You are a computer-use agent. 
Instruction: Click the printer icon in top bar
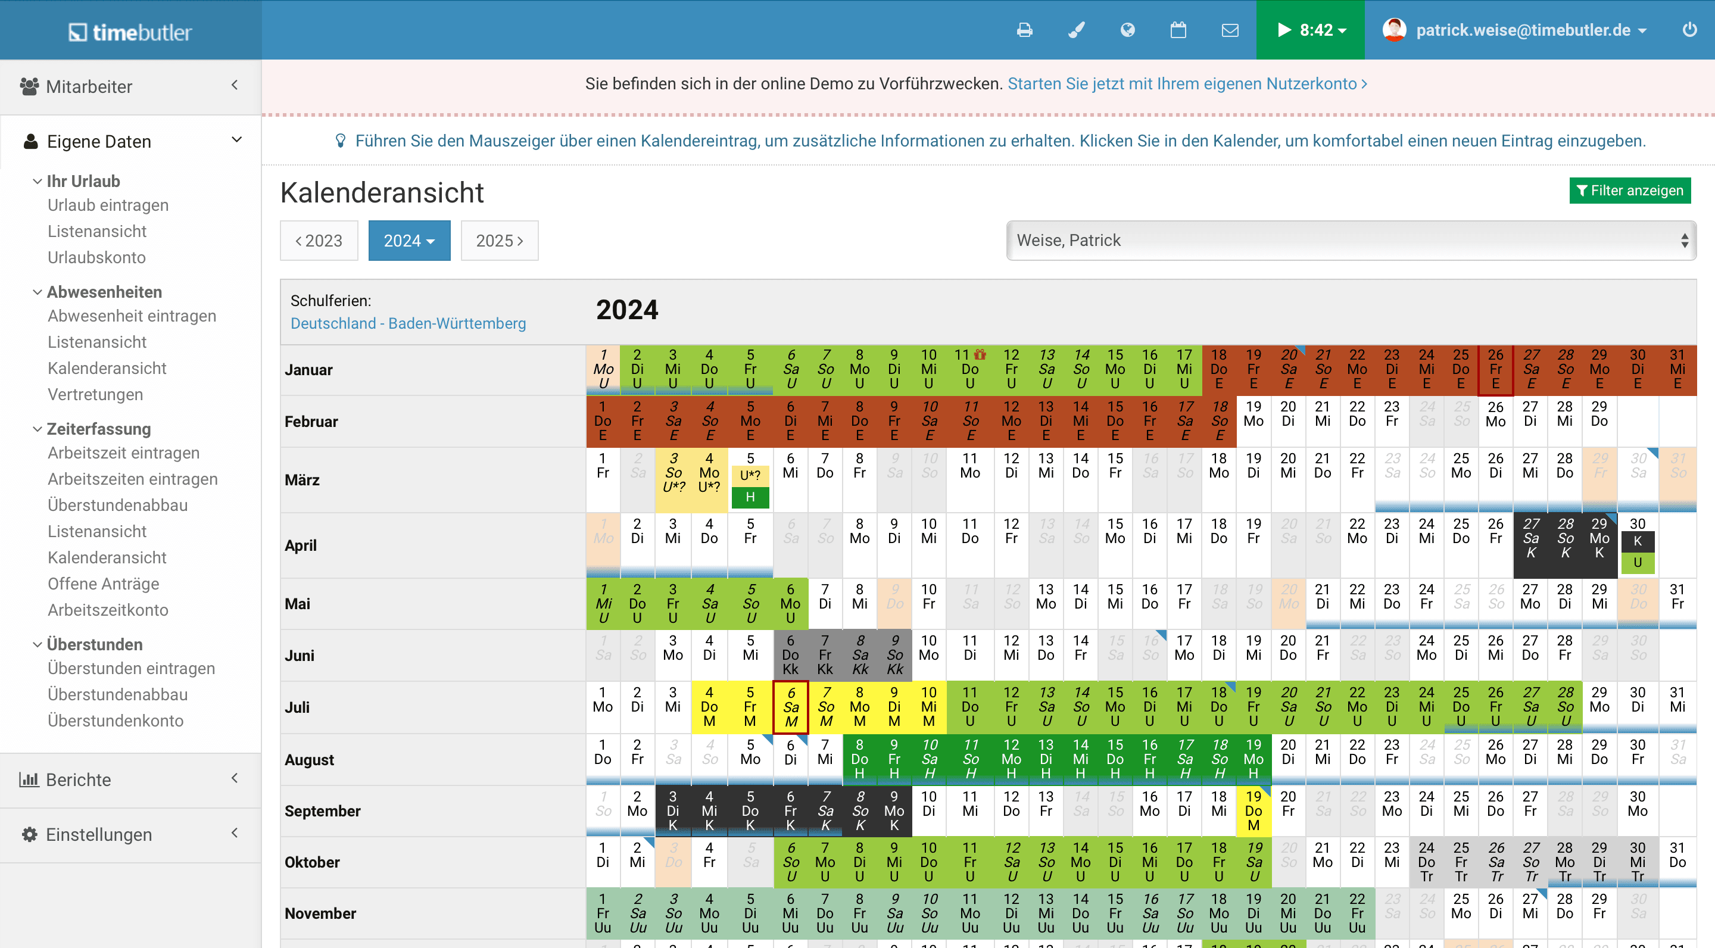tap(1025, 30)
